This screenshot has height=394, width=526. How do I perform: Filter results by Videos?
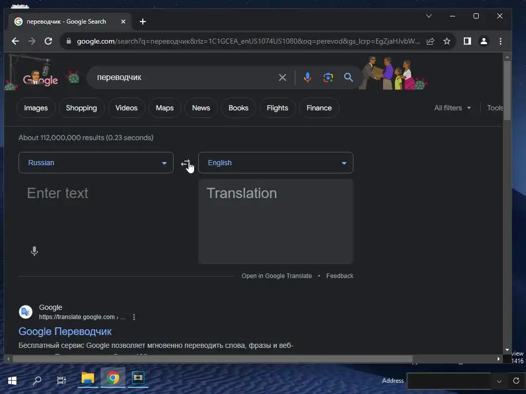[x=126, y=108]
